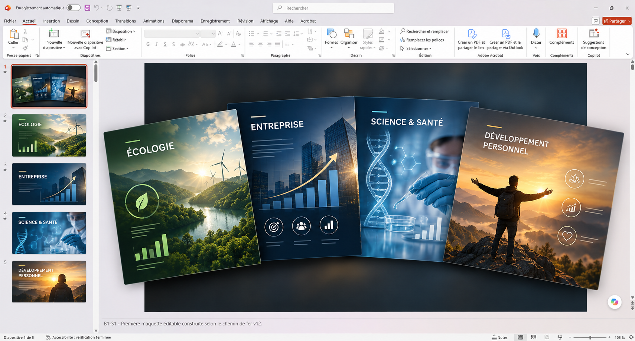Clear all formatting icon

(x=238, y=33)
